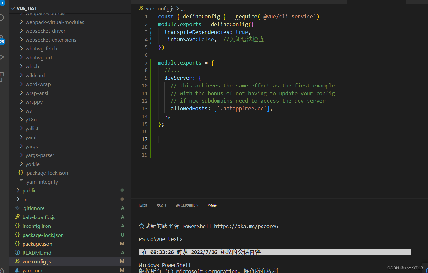This screenshot has height=273, width=428.
Task: Select the .gitignore file entry
Action: point(33,208)
